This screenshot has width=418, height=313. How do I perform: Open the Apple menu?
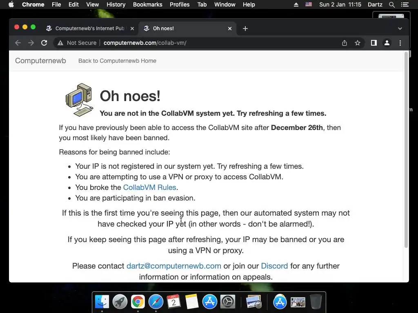tap(11, 4)
